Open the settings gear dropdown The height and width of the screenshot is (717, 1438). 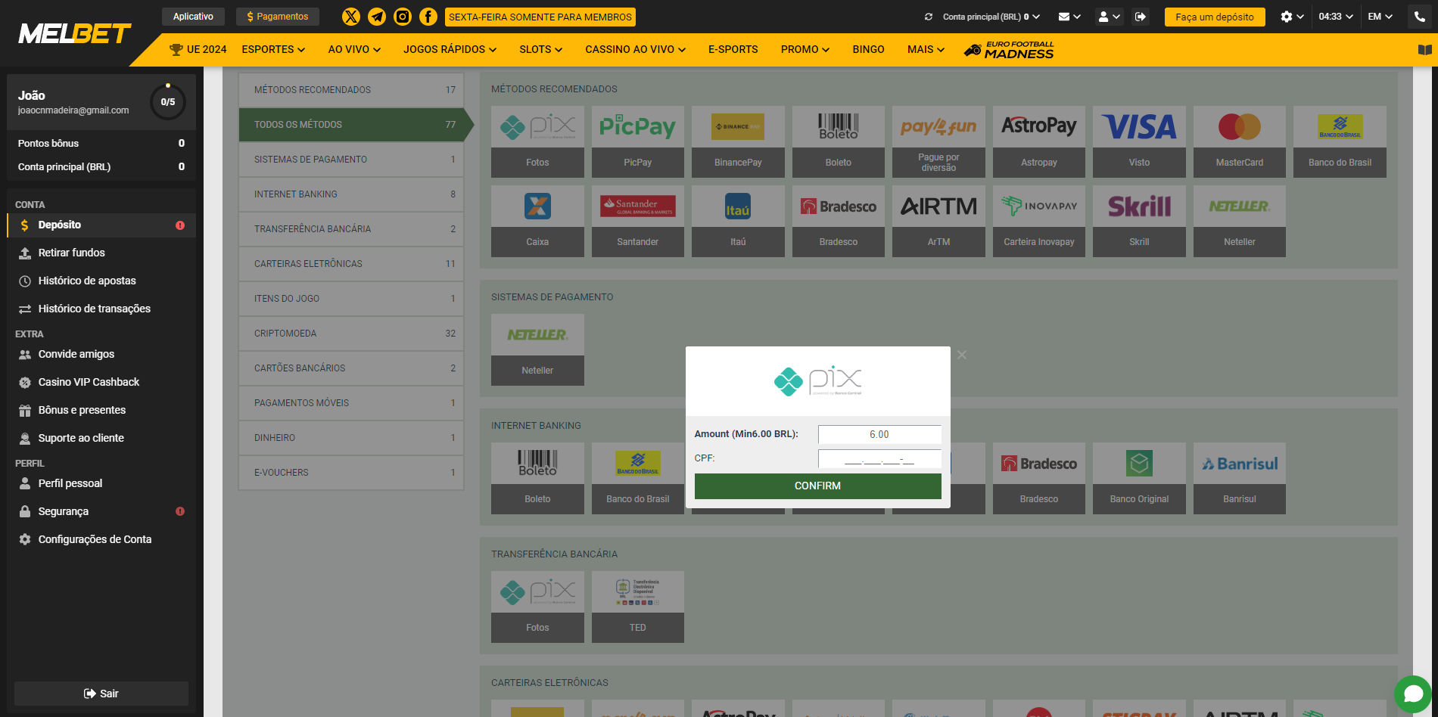[1291, 17]
